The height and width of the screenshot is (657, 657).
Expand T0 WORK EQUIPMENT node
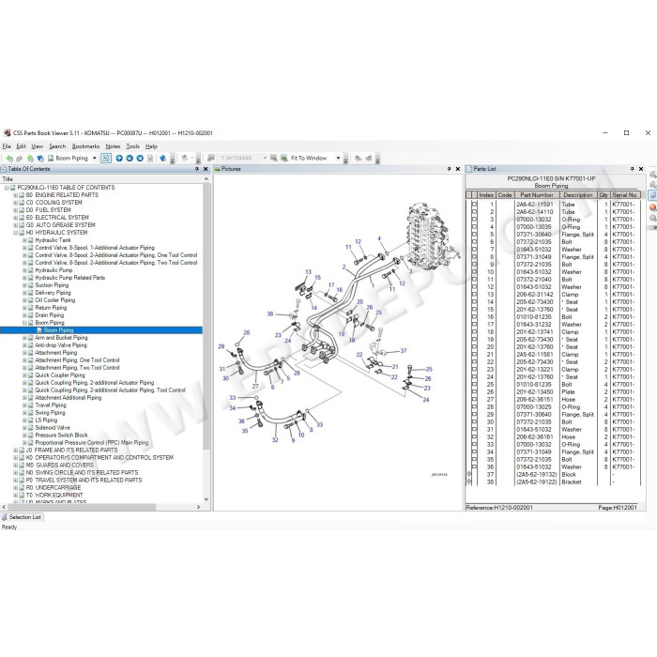[15, 496]
